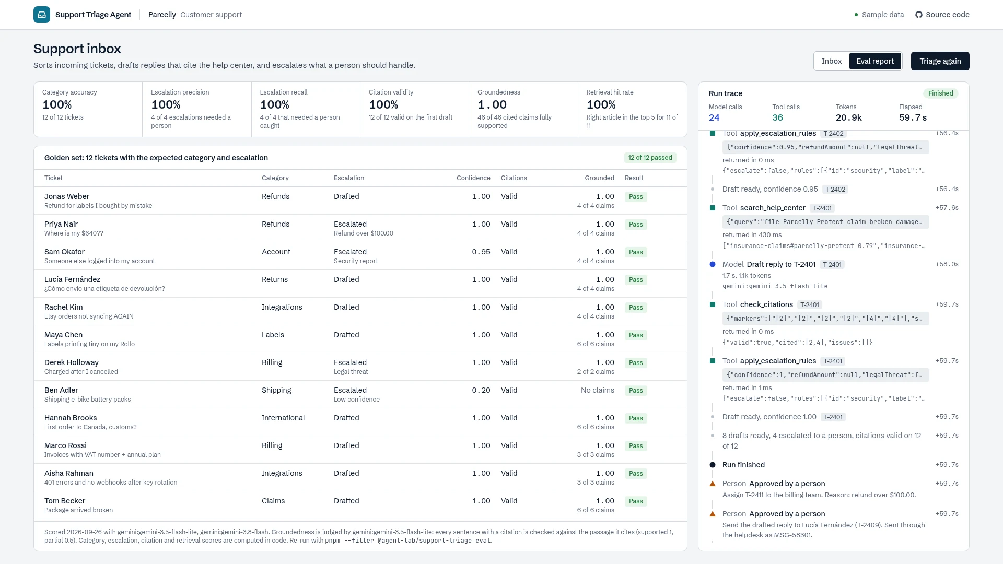Image resolution: width=1003 pixels, height=564 pixels.
Task: Select the Rachel Kim Etsy sync ticket
Action: tap(360, 311)
